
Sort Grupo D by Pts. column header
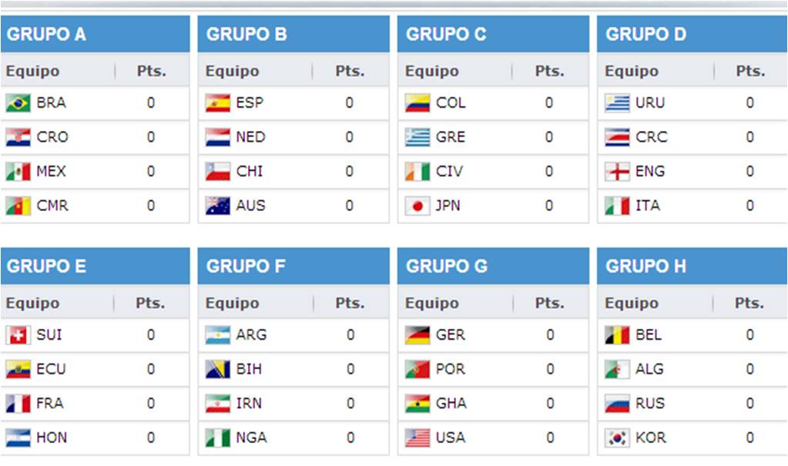(x=750, y=72)
